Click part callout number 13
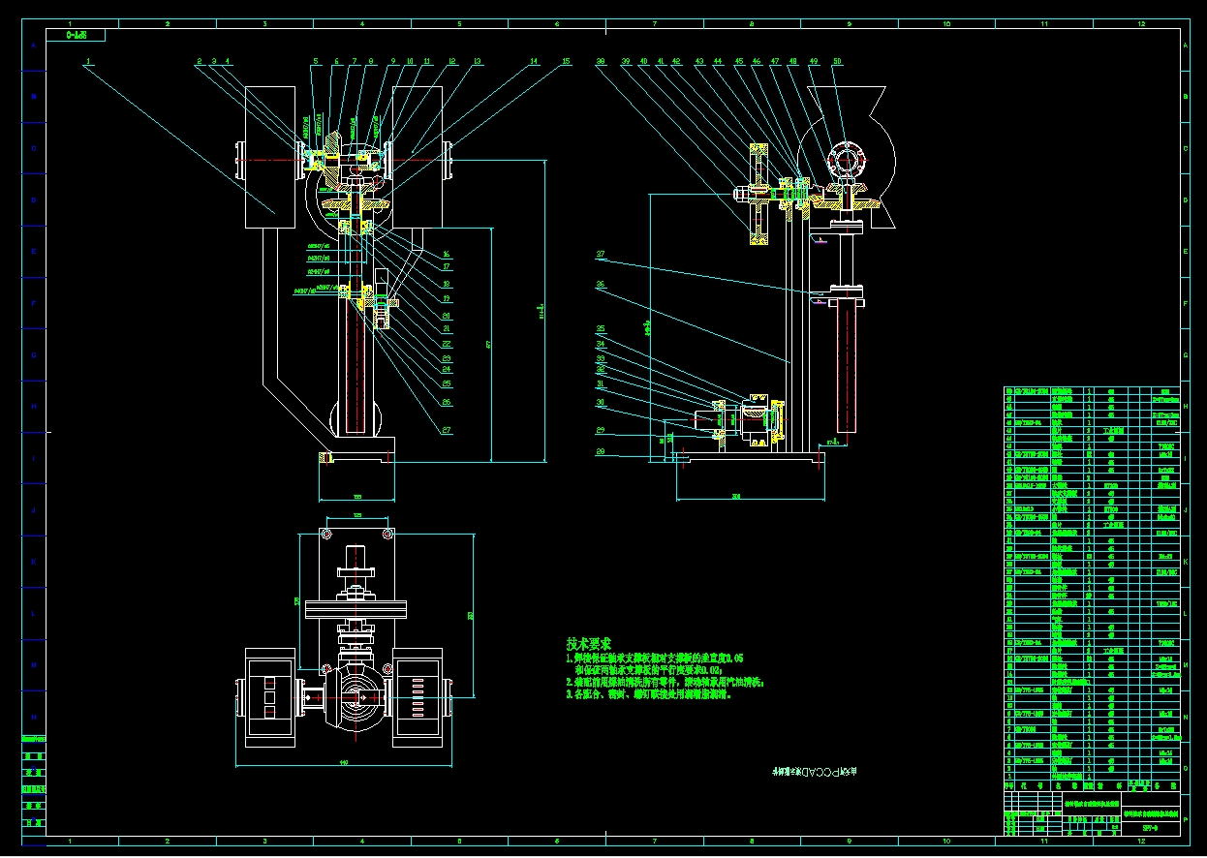1207x858 pixels. (x=477, y=62)
